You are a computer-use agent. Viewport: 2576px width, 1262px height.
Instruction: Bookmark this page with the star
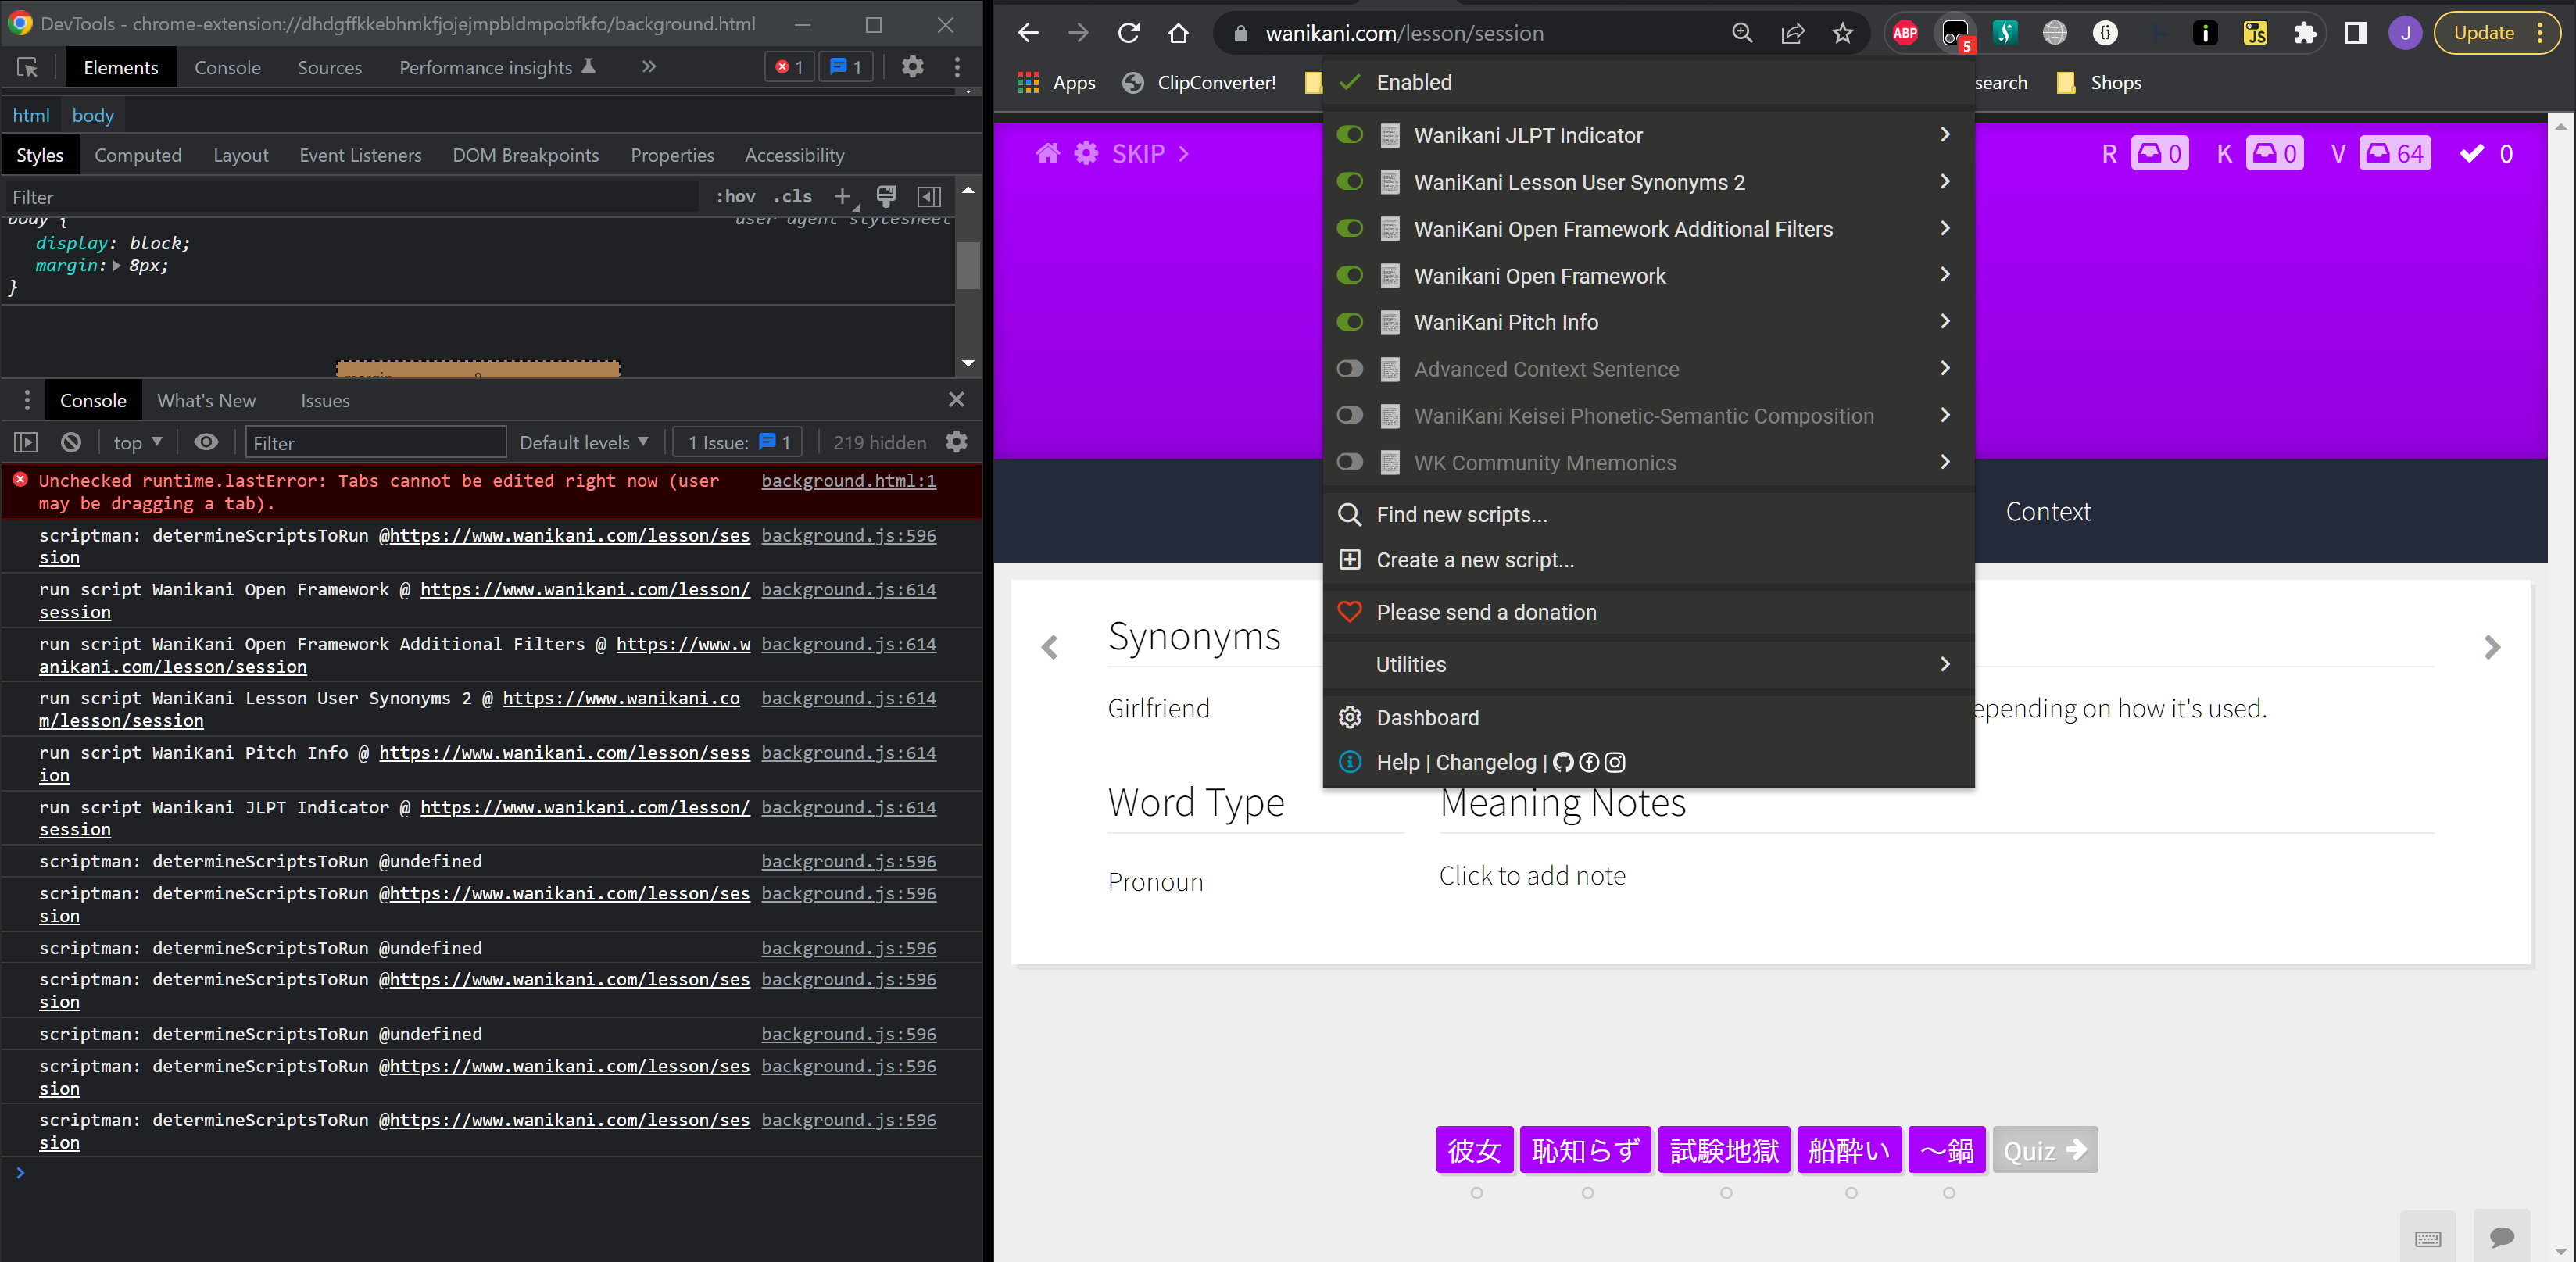pyautogui.click(x=1843, y=33)
